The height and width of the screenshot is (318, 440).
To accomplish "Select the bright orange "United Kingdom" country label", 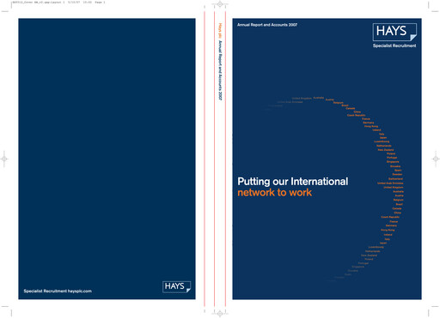I will [x=394, y=188].
